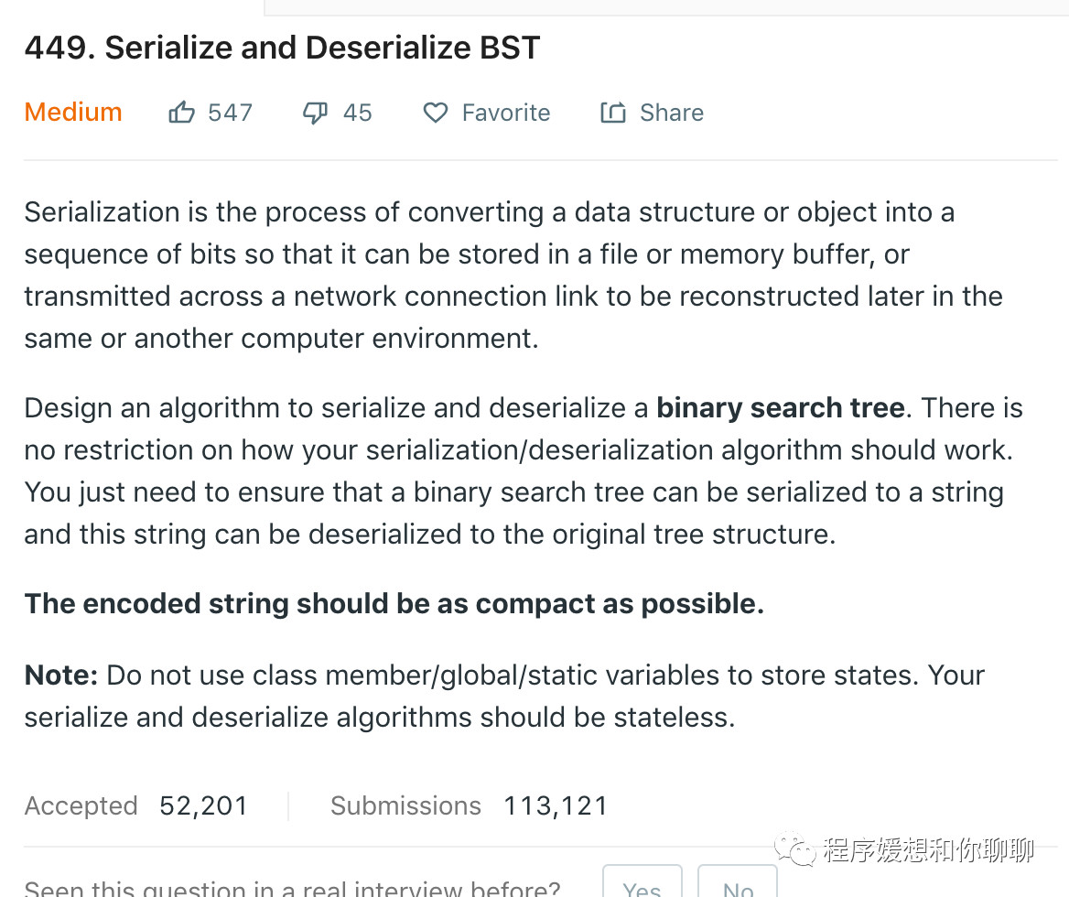Click the WeChat logo in watermark
Viewport: 1069px width, 897px height.
click(795, 849)
